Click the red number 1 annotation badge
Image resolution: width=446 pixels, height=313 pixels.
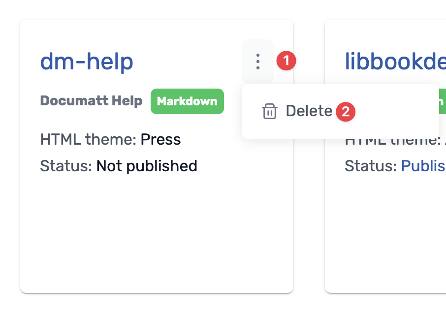tap(286, 61)
